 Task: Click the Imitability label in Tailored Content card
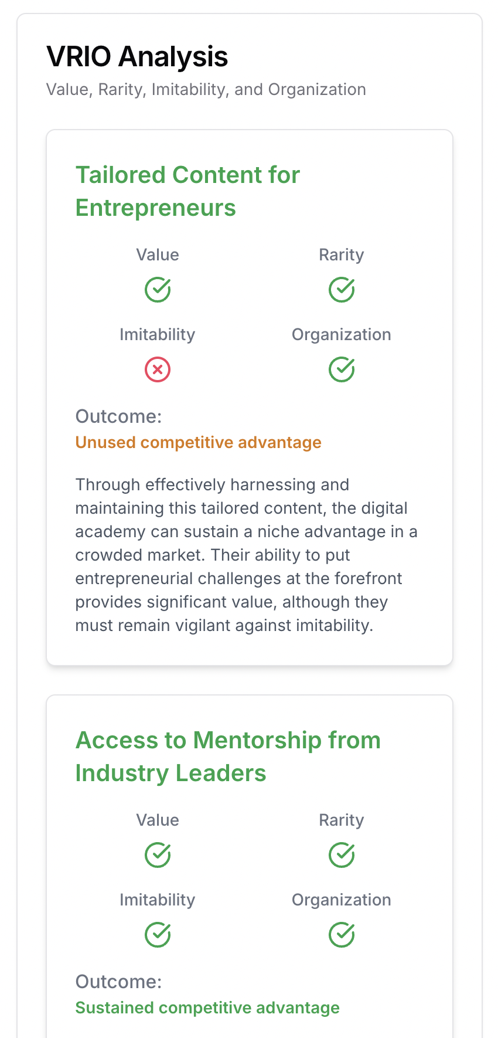pyautogui.click(x=157, y=334)
